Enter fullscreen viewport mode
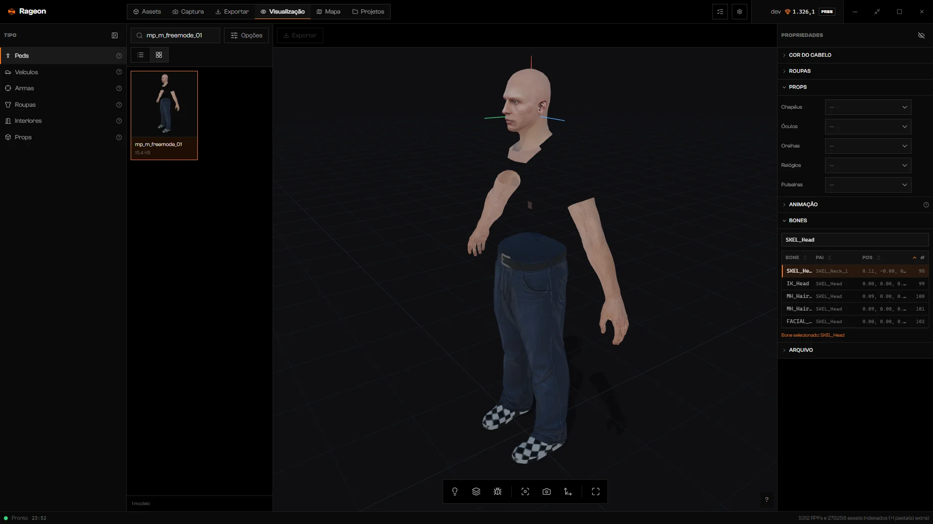This screenshot has width=933, height=524. pyautogui.click(x=596, y=491)
